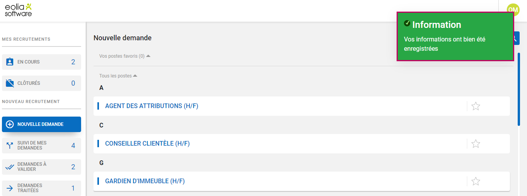The image size is (527, 196).
Task: Open the OM user avatar menu
Action: [x=513, y=9]
